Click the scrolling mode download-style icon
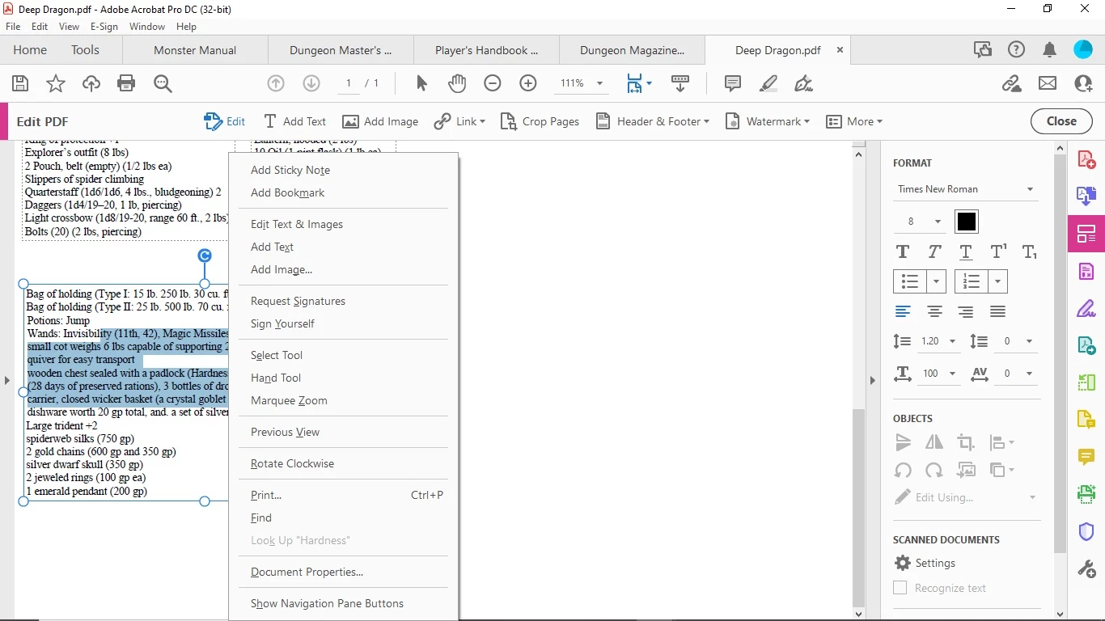Image resolution: width=1105 pixels, height=621 pixels. 680,83
